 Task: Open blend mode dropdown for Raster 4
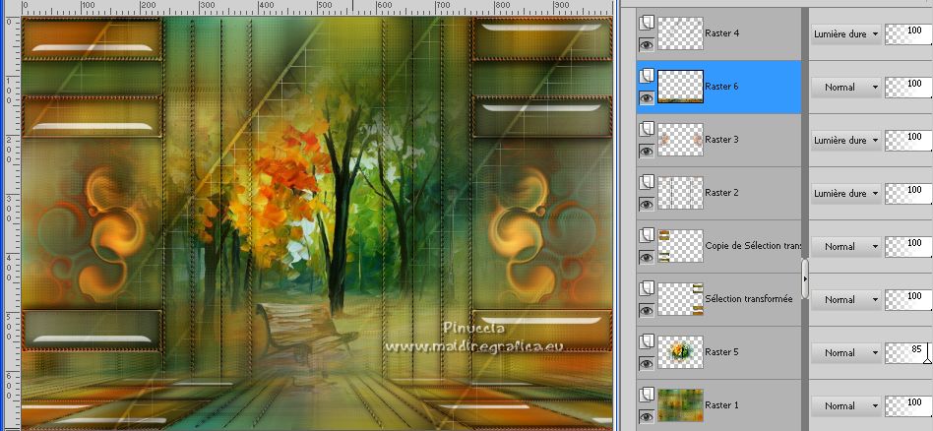[x=845, y=33]
